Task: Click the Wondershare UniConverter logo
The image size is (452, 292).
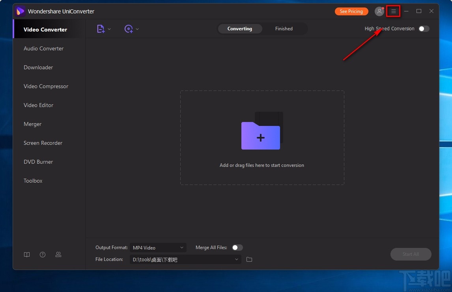Action: click(x=20, y=11)
